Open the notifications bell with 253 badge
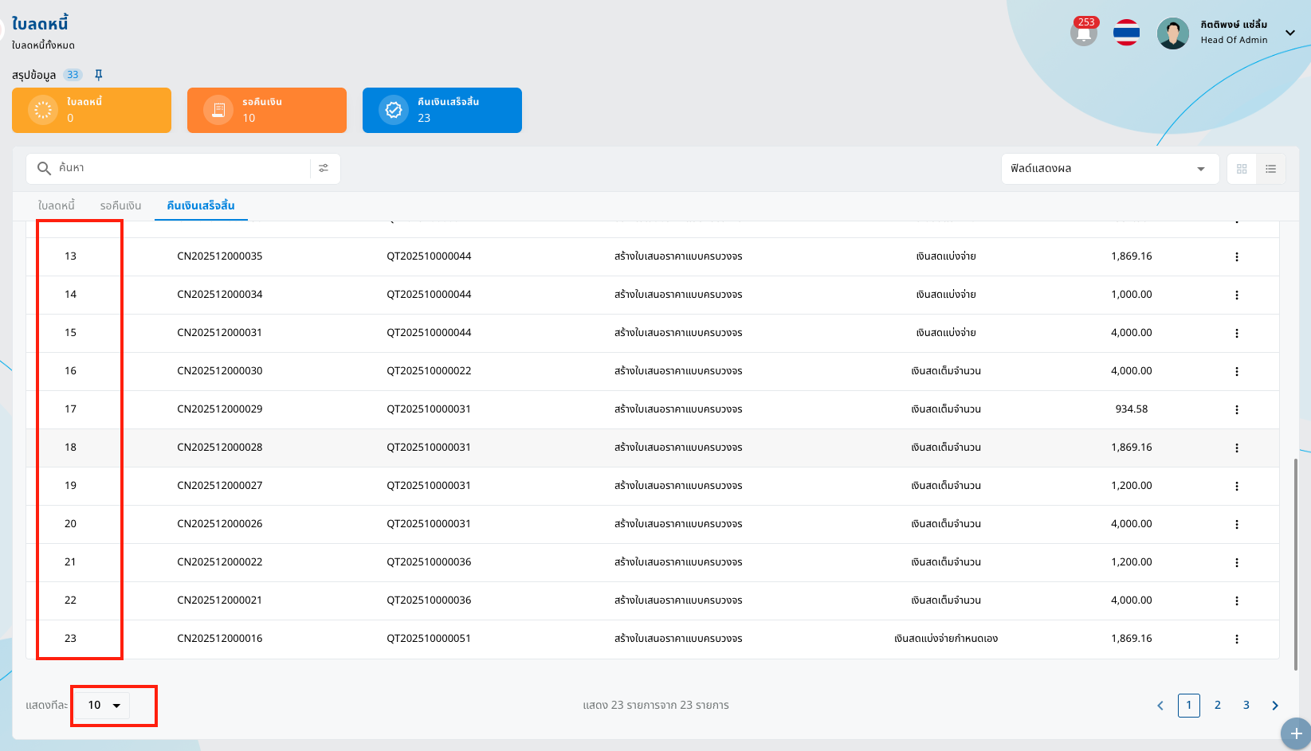This screenshot has width=1311, height=751. [x=1083, y=33]
